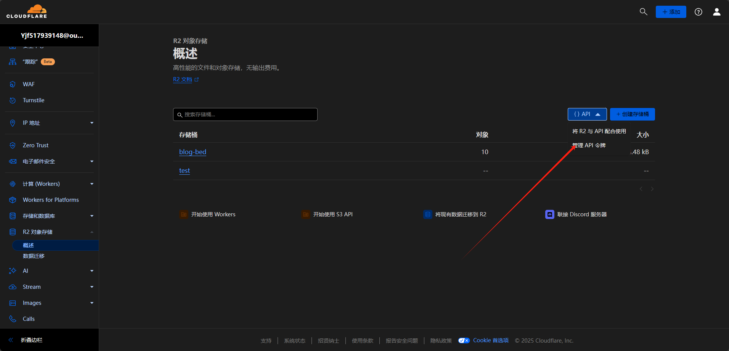Click the Workers for Platforms cube icon
Viewport: 729px width, 351px height.
click(13, 200)
